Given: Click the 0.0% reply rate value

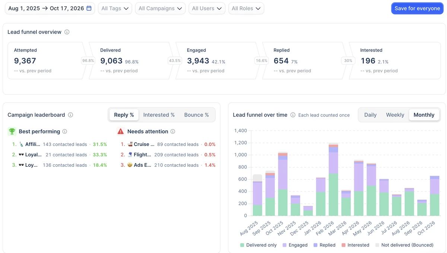Looking at the screenshot, I should 210,144.
